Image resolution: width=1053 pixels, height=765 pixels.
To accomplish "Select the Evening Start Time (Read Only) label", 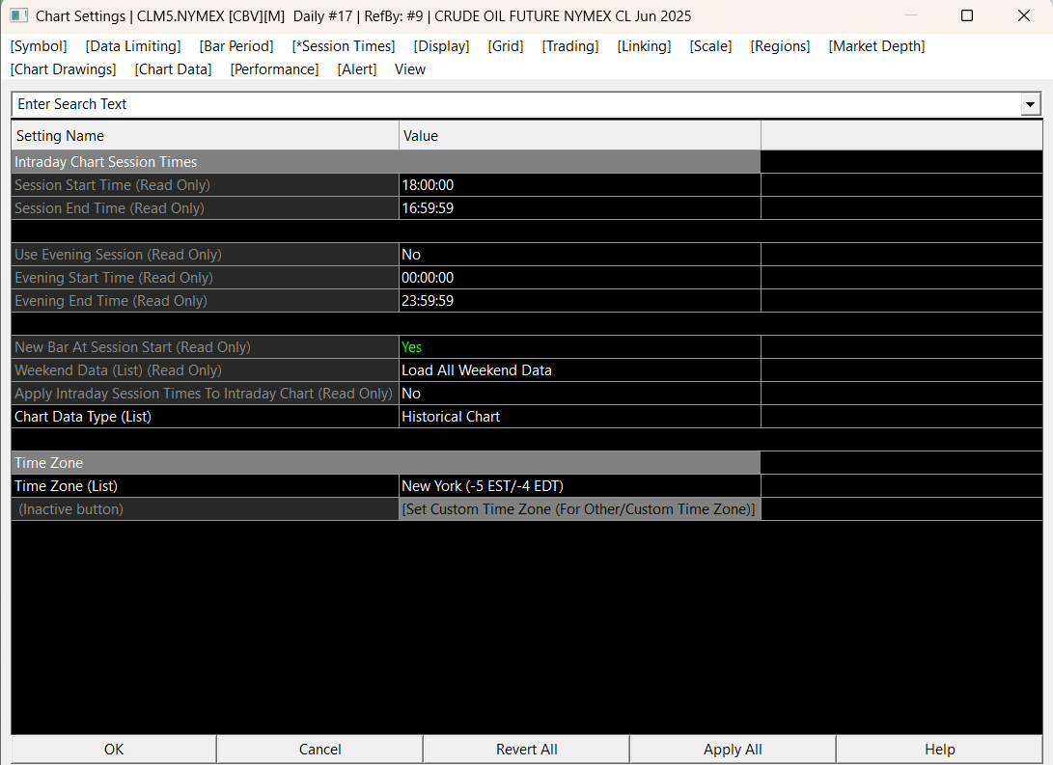I will pyautogui.click(x=205, y=278).
